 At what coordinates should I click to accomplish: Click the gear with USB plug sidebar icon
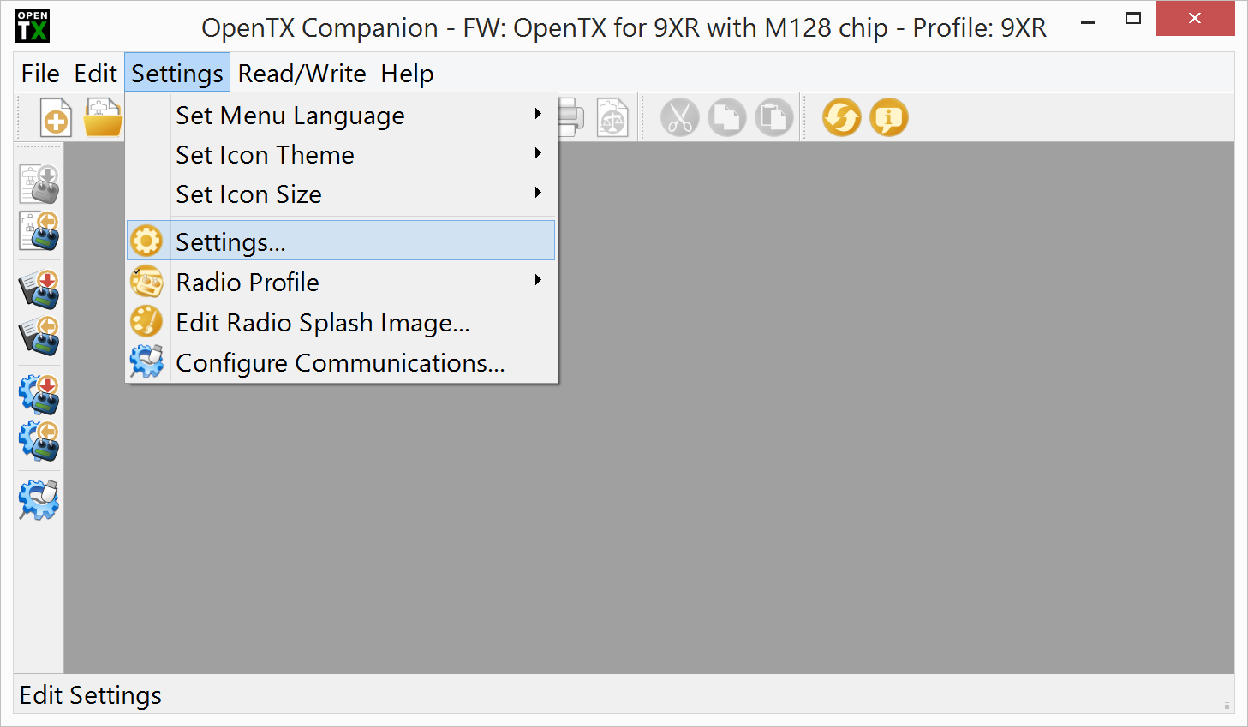click(39, 500)
